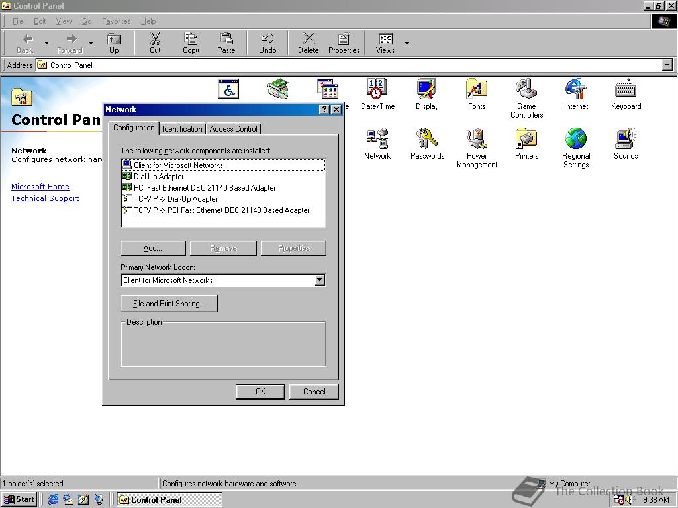Click the Delete toolbar icon
This screenshot has height=508, width=678.
click(309, 43)
